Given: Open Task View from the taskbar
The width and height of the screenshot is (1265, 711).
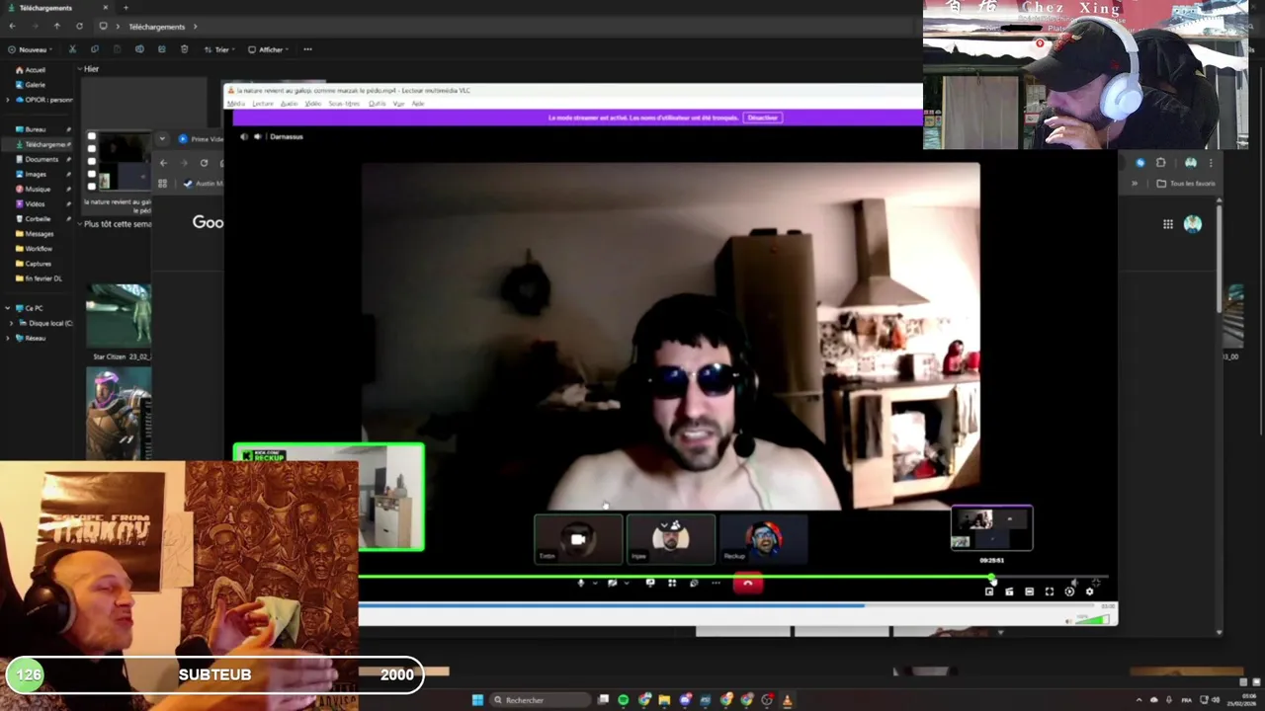Looking at the screenshot, I should pos(603,700).
